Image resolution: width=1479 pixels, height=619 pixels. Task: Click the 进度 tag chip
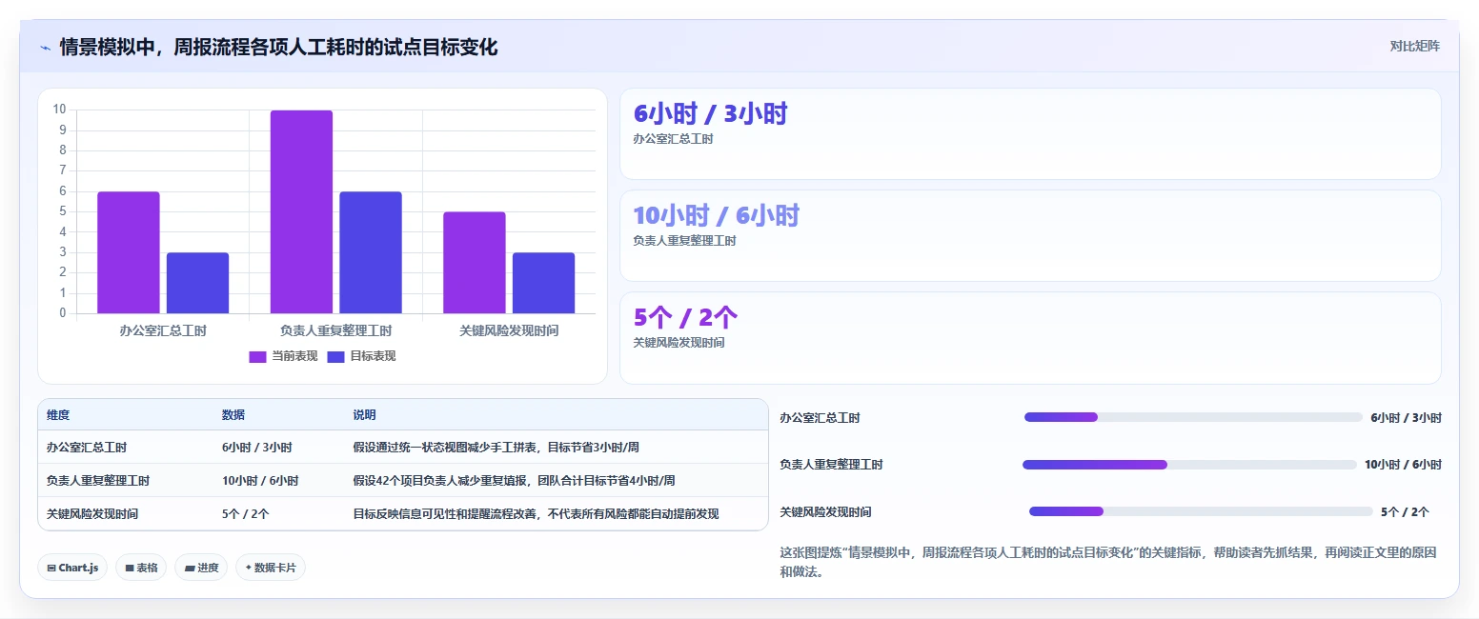pos(201,568)
